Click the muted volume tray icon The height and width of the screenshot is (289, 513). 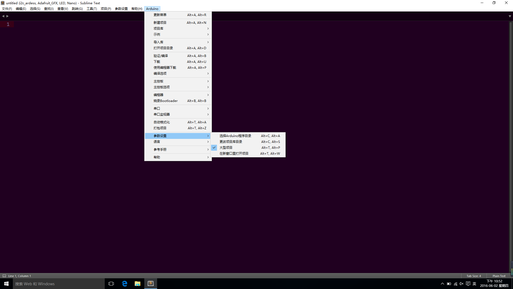pos(461,284)
